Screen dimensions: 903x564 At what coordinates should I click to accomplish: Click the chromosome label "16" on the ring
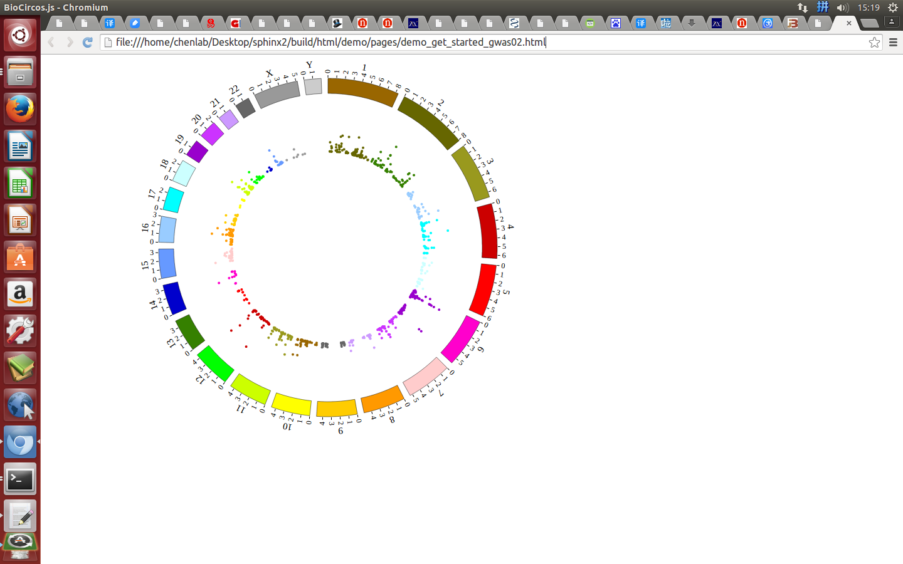(145, 227)
